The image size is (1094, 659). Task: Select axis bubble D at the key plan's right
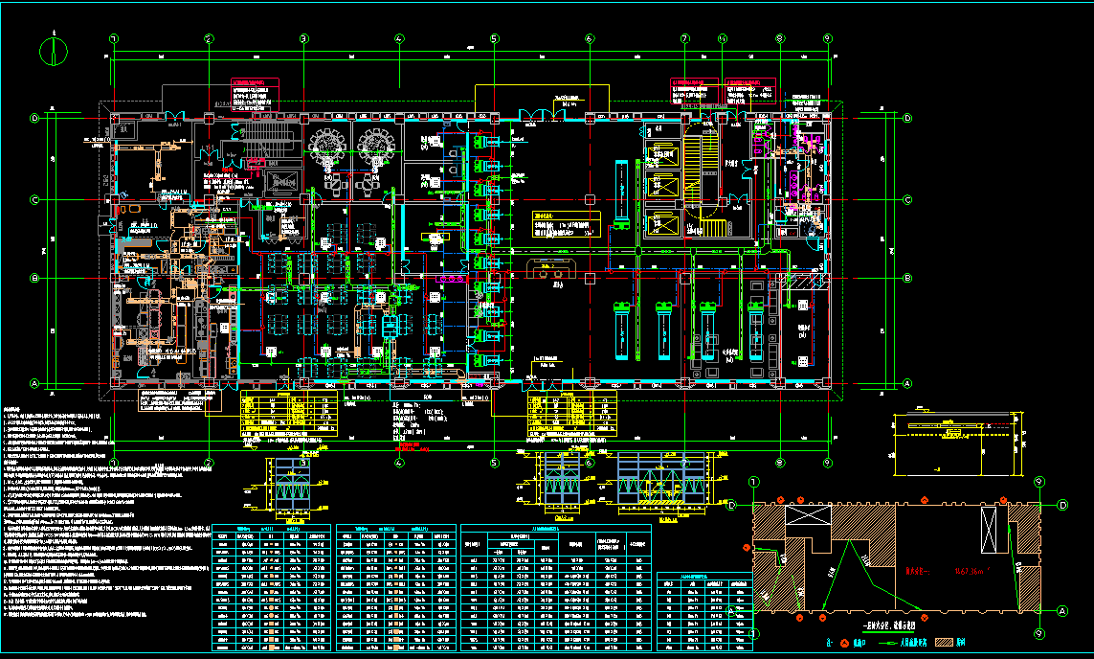(1061, 505)
